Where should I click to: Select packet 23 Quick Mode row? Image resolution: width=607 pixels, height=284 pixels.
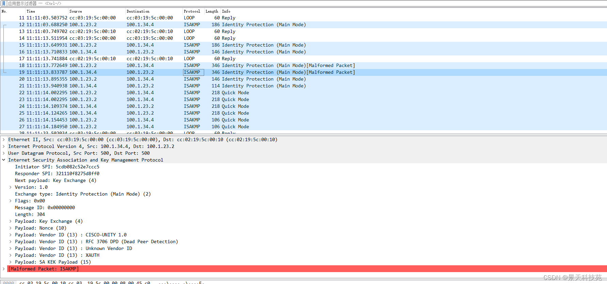[303, 99]
